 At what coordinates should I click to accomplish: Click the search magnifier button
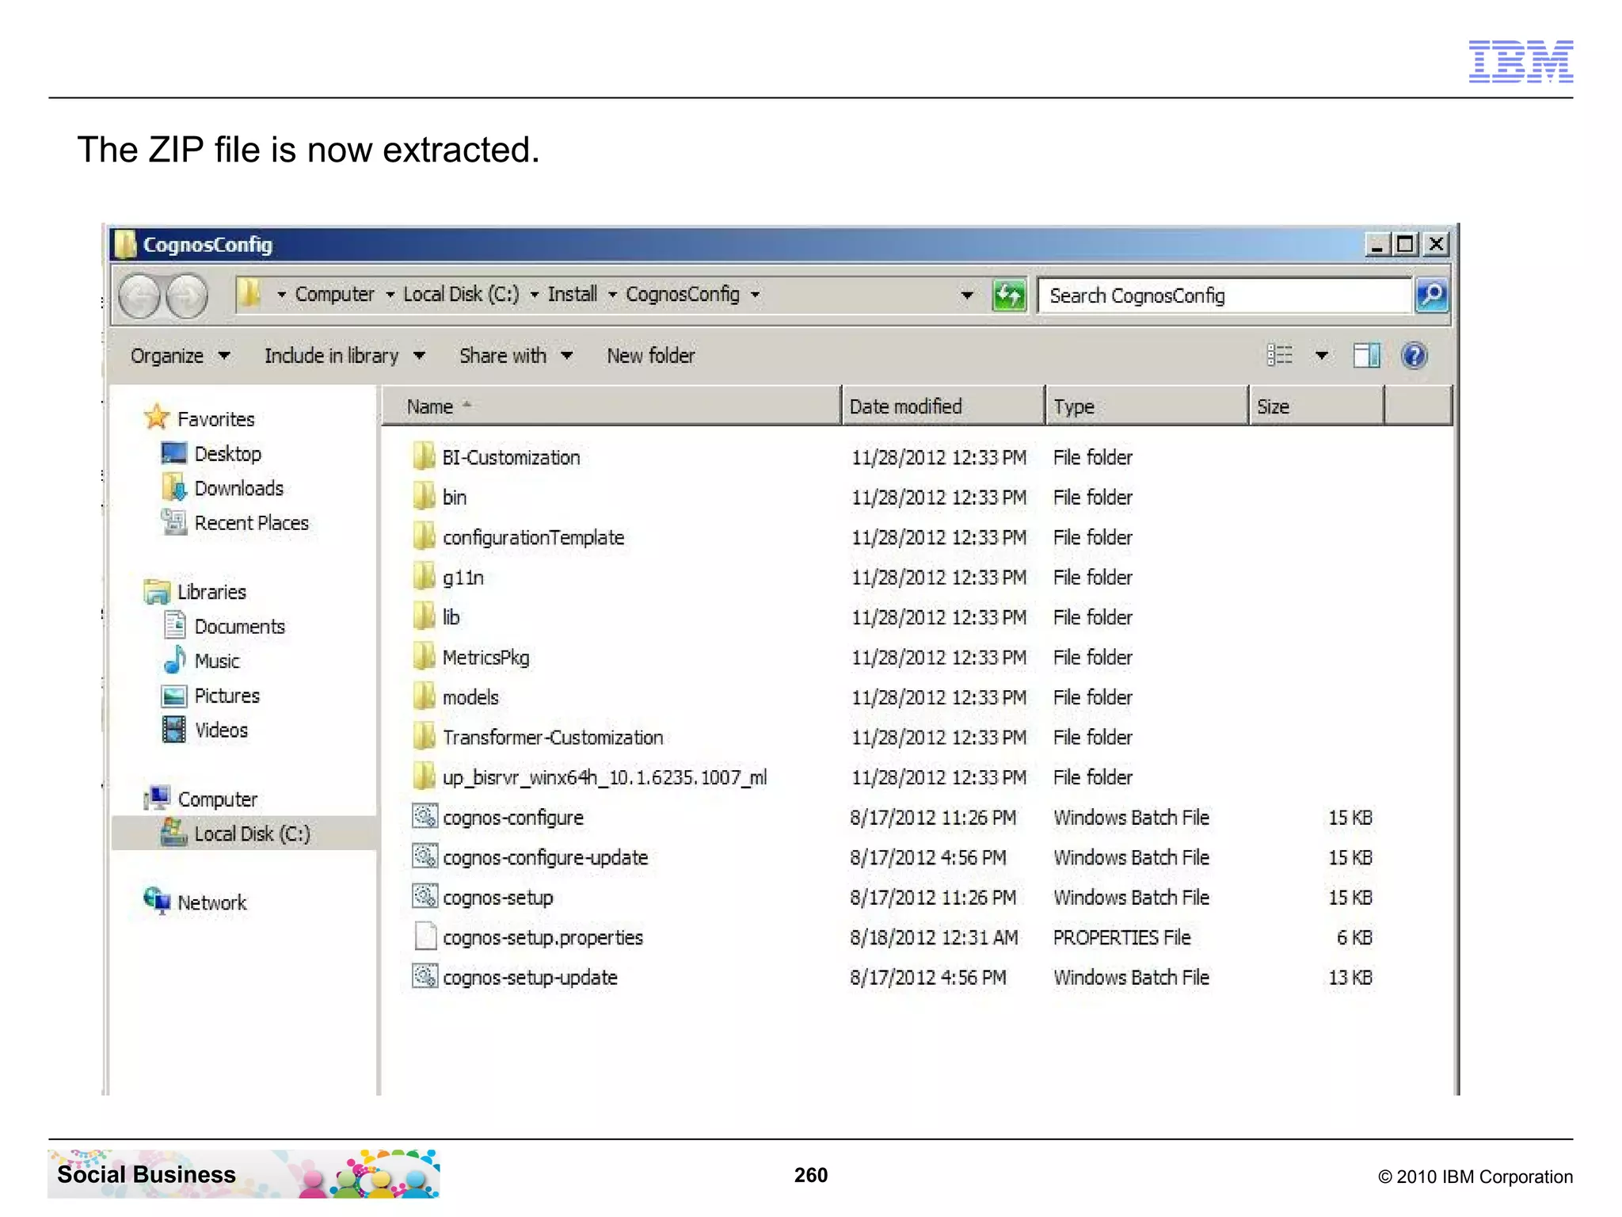coord(1432,295)
